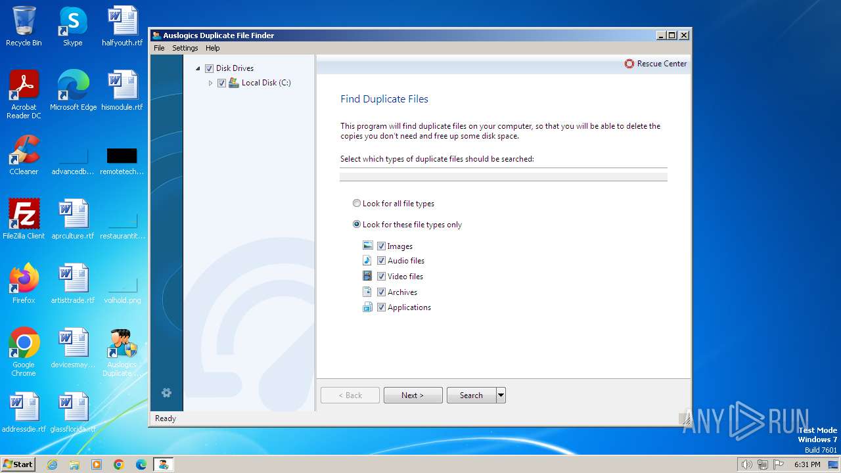
Task: Select hismodule.rtf document icon
Action: tap(122, 91)
